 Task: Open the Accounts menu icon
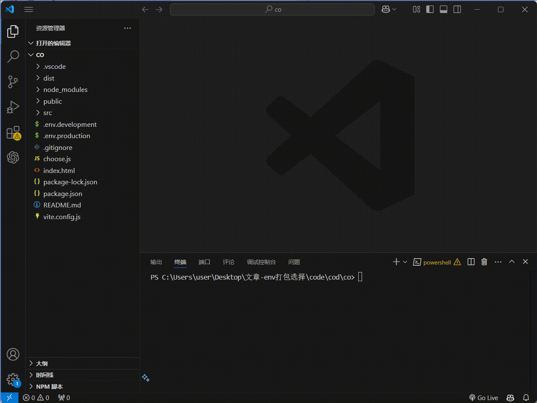(13, 354)
